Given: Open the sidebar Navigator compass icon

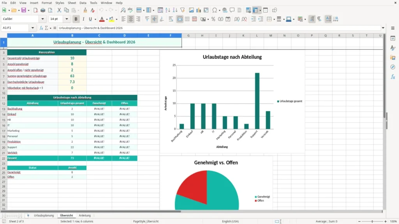Looking at the screenshot, I should click(x=393, y=67).
